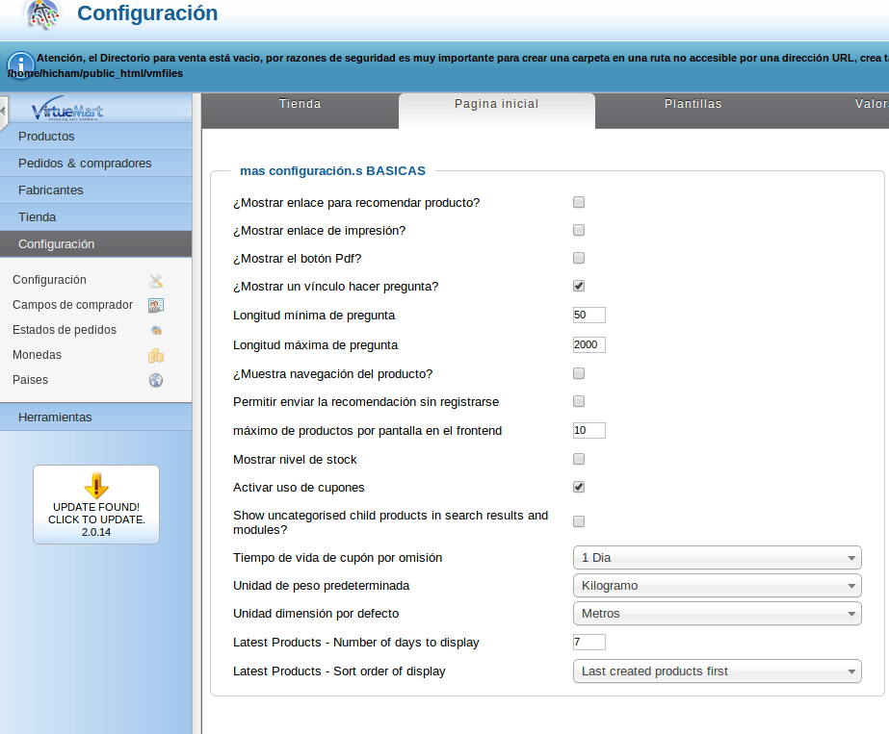Open Monedas link
This screenshot has width=889, height=734.
point(37,355)
